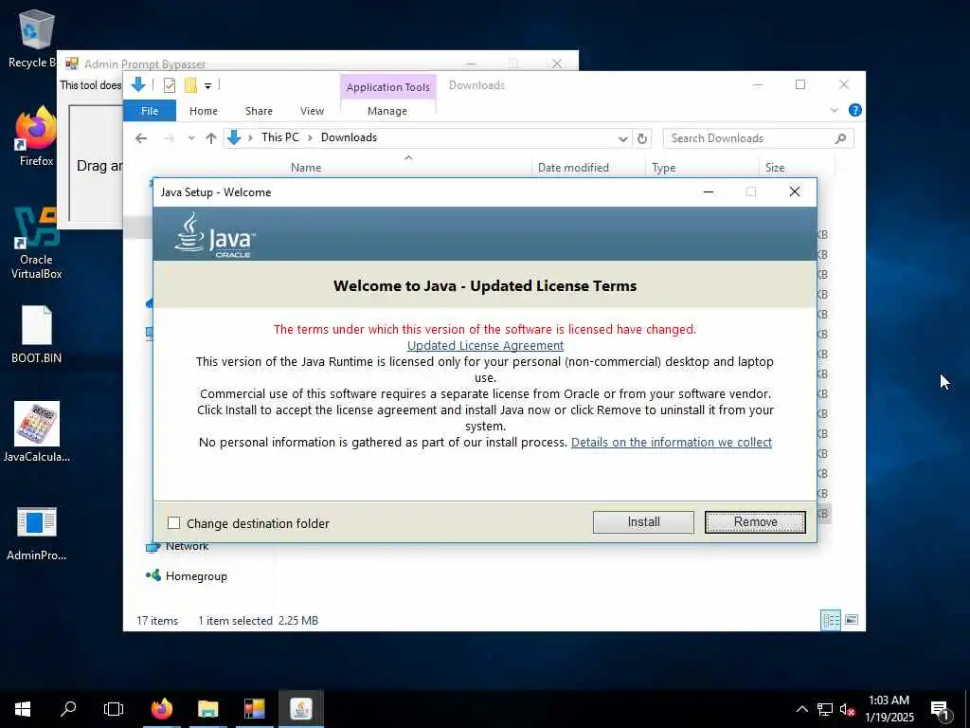Open taskbar search magnifier
Viewport: 970px width, 728px height.
click(68, 709)
